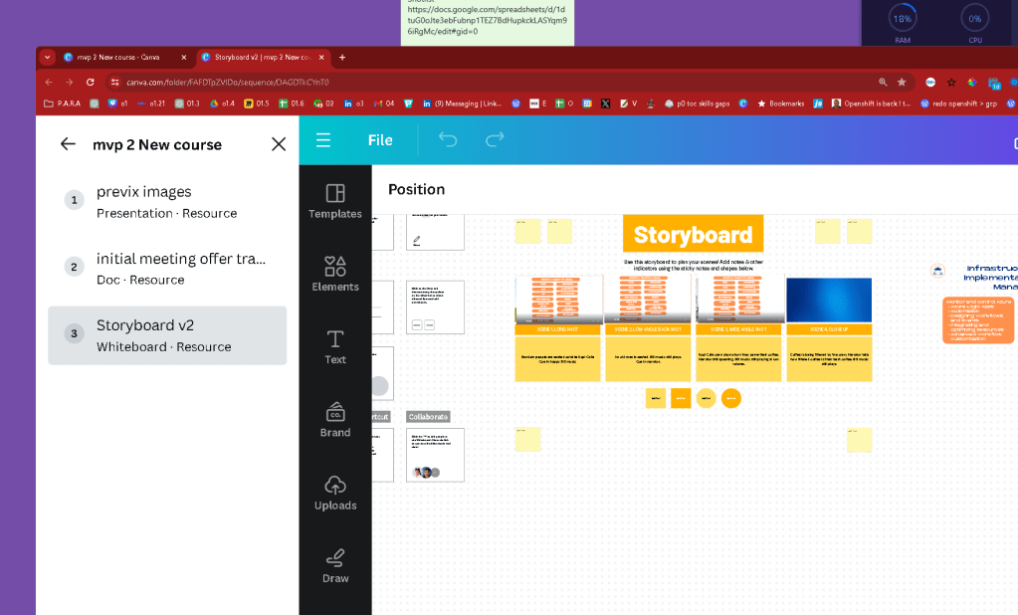Select the orange infrastructure text box
Screen dimensions: 1018x615
click(978, 319)
